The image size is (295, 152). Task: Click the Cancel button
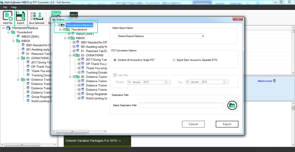point(193,124)
